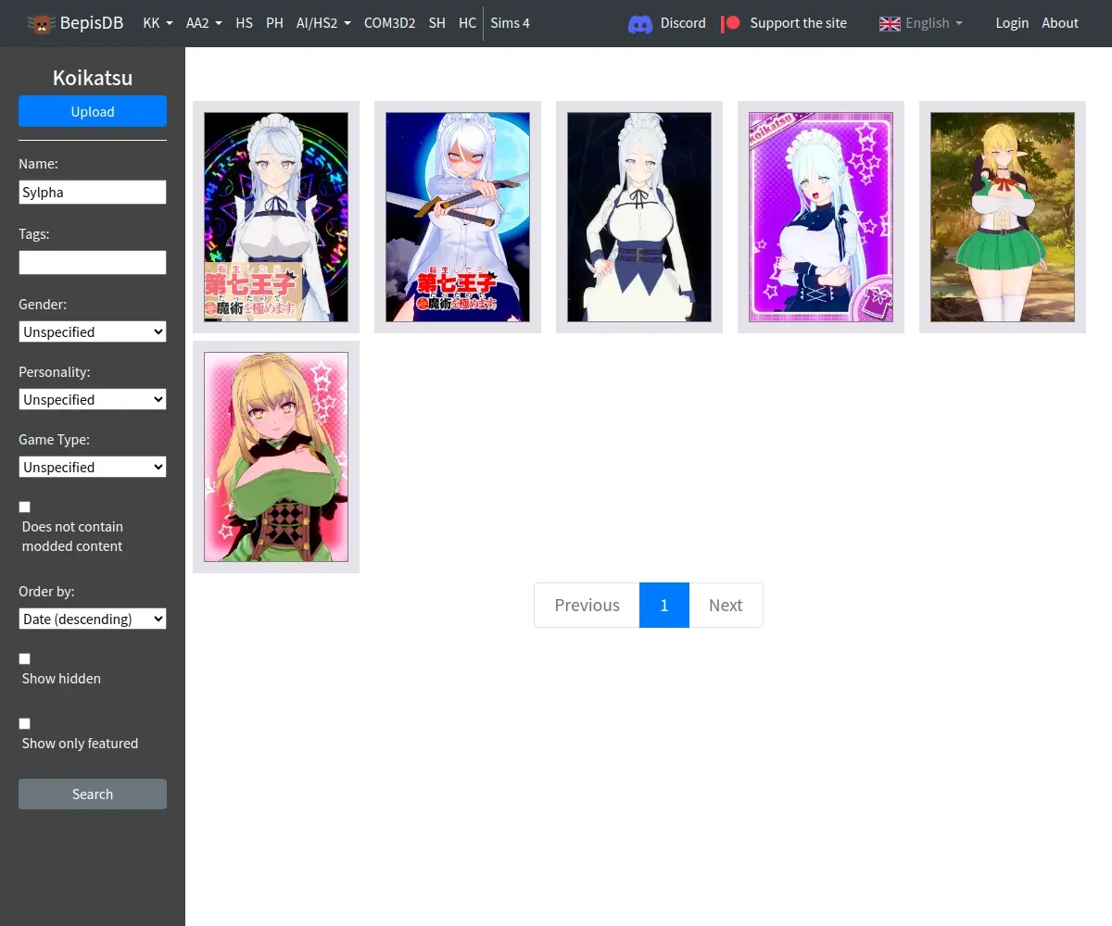Open the maid card with dark background
The image size is (1112, 926).
(639, 218)
